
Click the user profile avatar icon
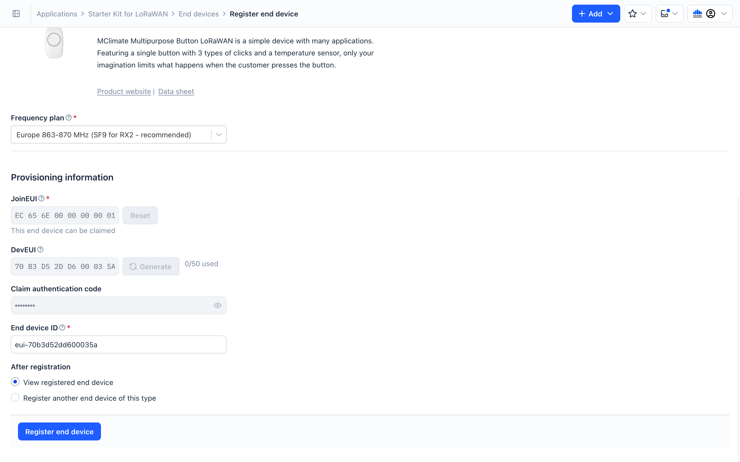pos(711,14)
